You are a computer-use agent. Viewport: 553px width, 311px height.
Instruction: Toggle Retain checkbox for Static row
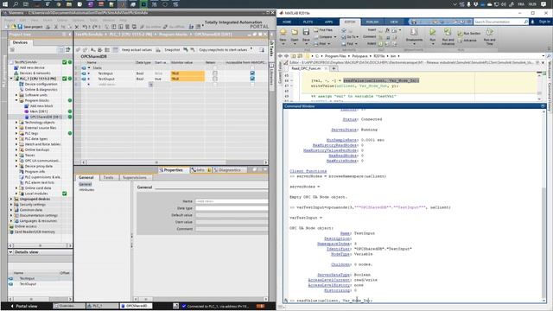click(x=215, y=67)
